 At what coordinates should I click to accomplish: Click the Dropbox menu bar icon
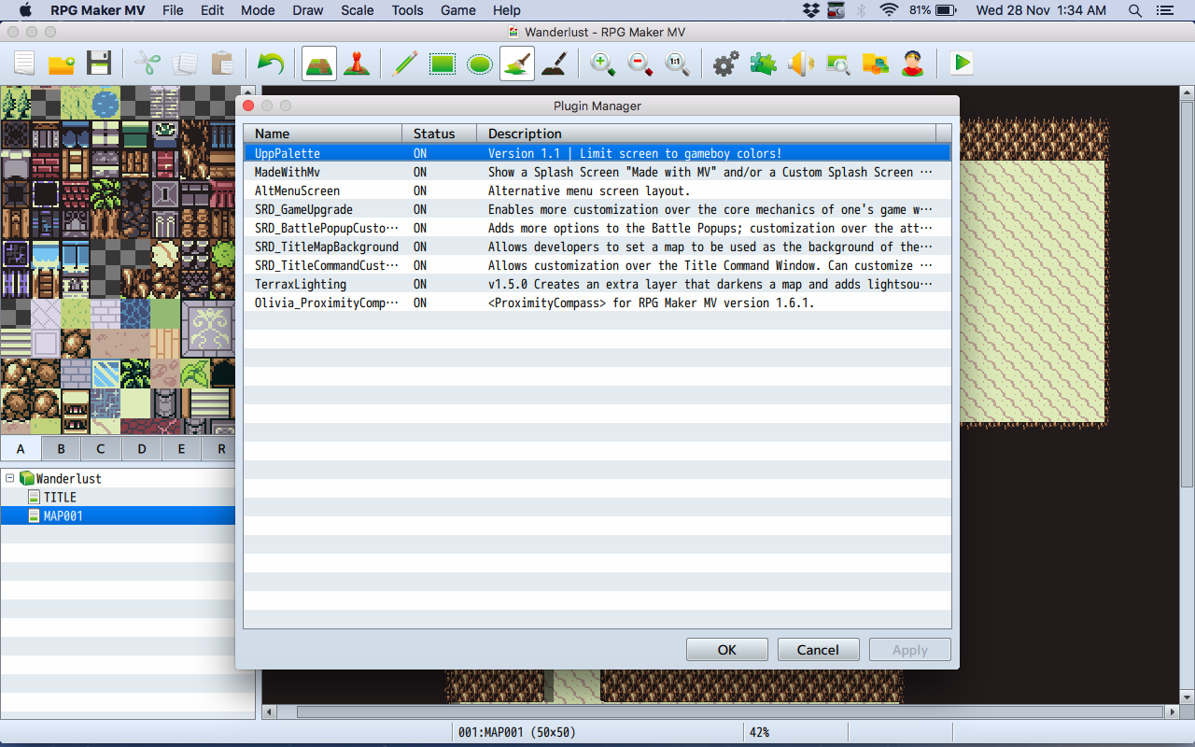point(810,10)
